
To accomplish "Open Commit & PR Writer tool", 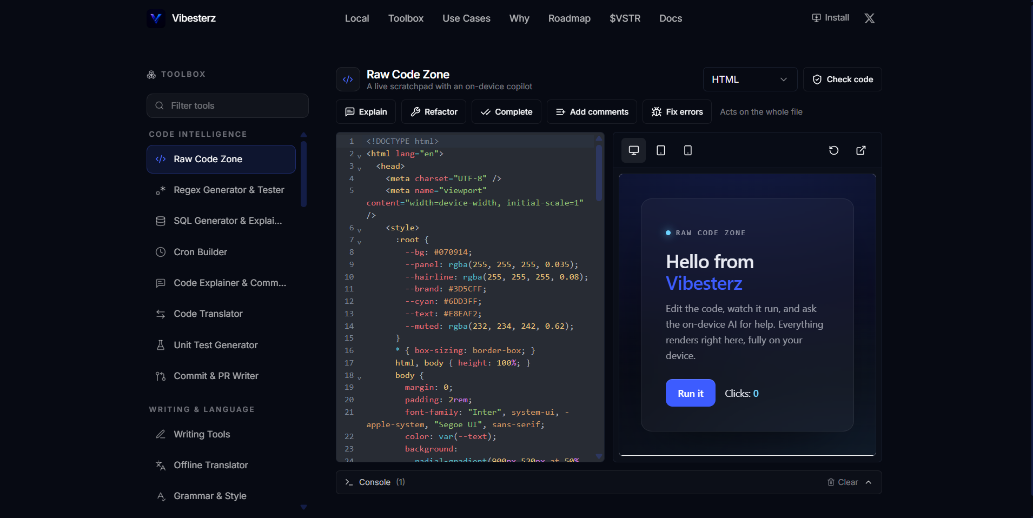I will pyautogui.click(x=221, y=376).
